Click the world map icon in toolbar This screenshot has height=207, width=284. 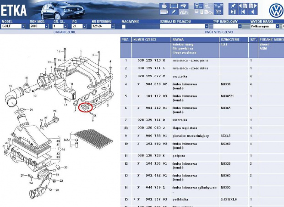(x=184, y=6)
